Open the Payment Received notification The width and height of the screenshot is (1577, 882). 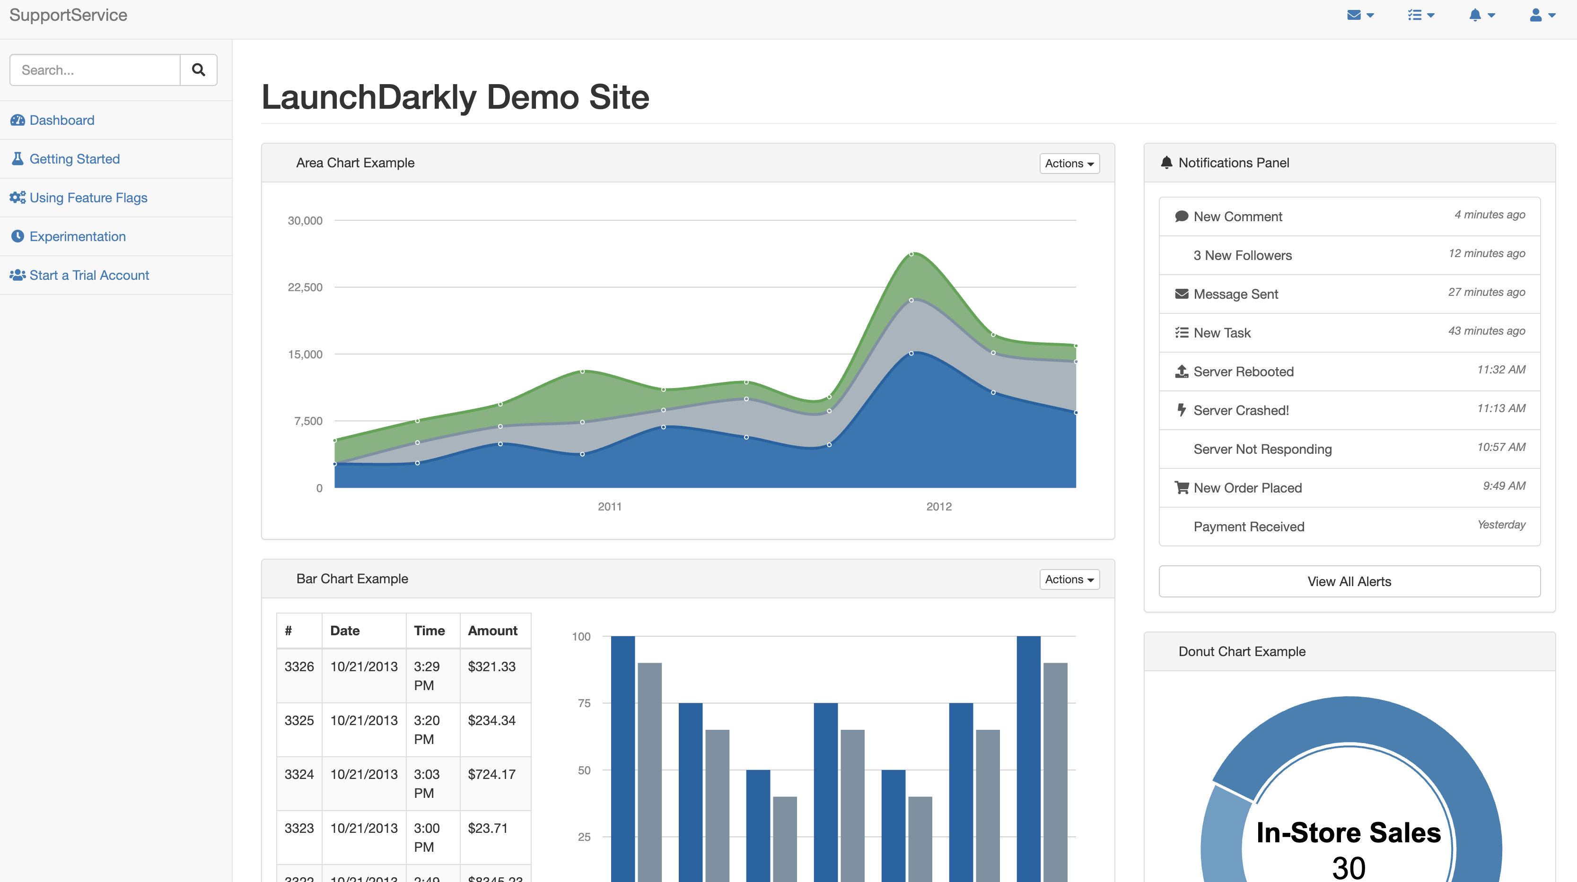point(1349,527)
